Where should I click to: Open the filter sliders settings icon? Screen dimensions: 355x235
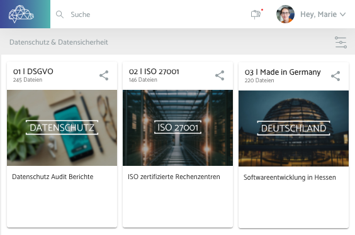pos(341,42)
